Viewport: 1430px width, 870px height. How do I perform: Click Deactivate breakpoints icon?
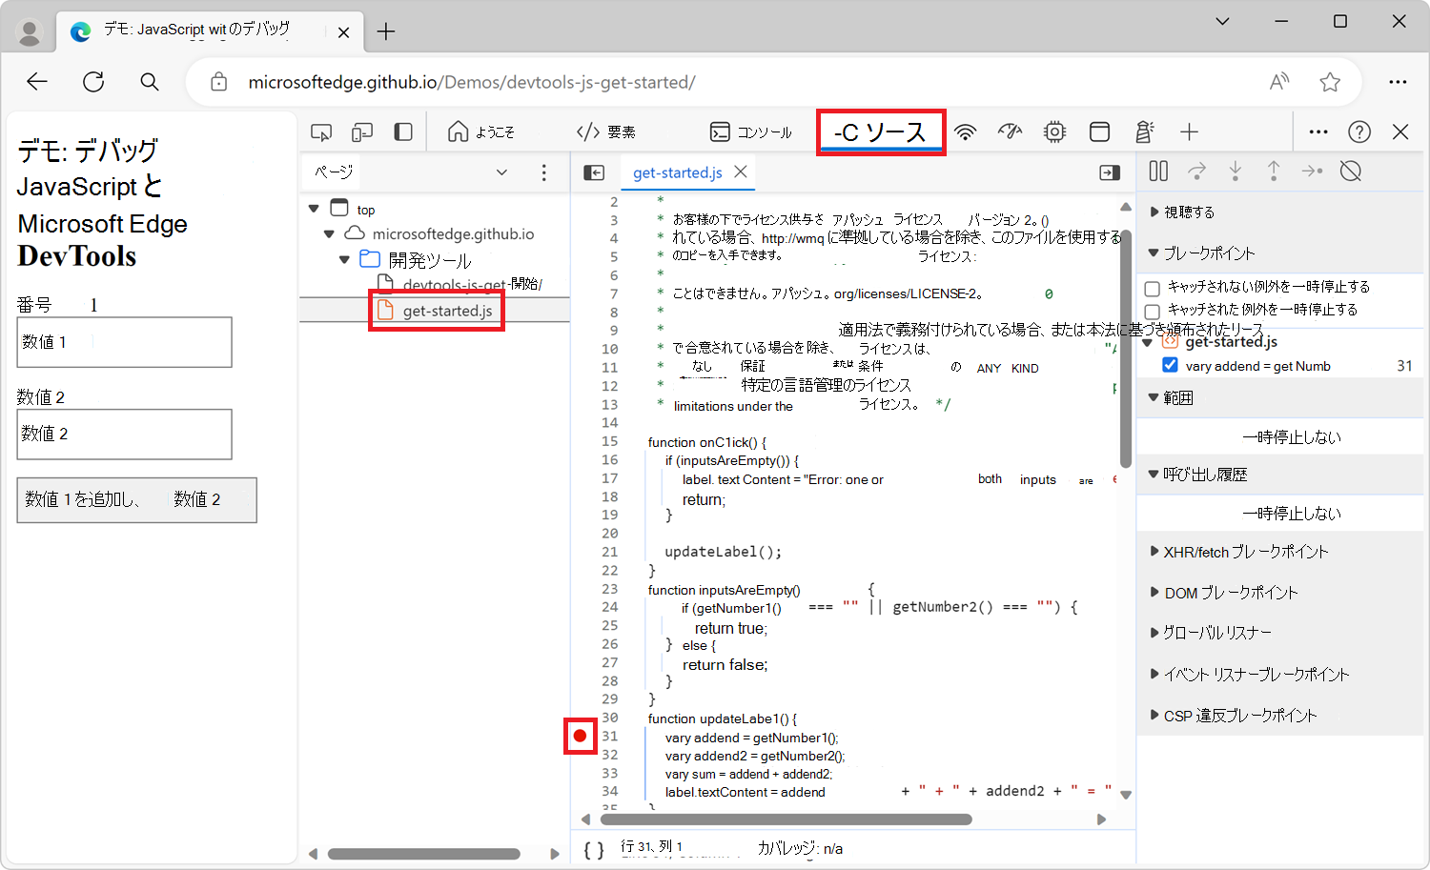coord(1350,172)
